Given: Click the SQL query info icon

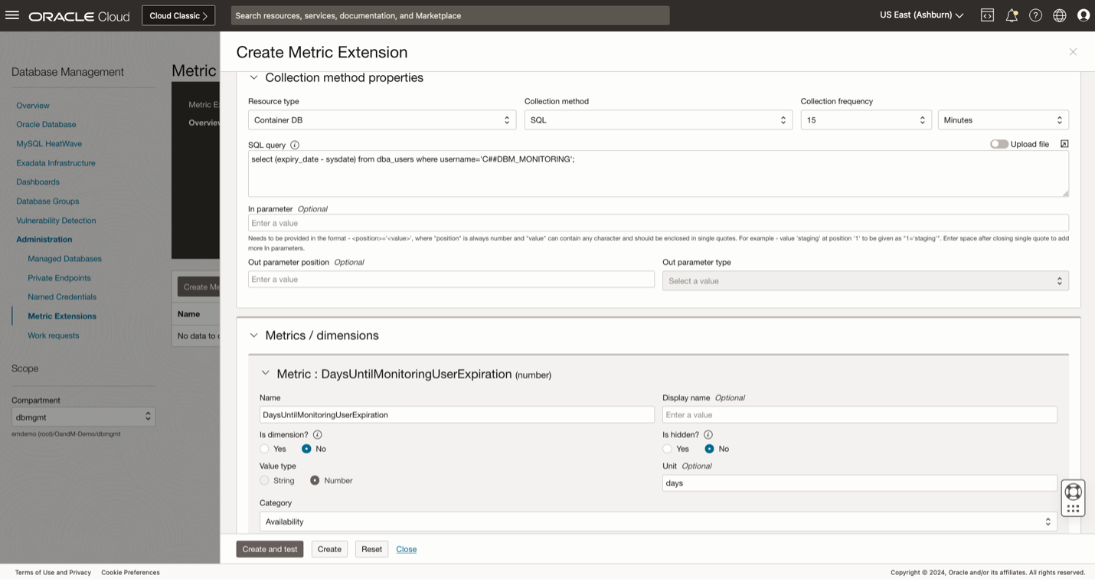Looking at the screenshot, I should tap(295, 145).
